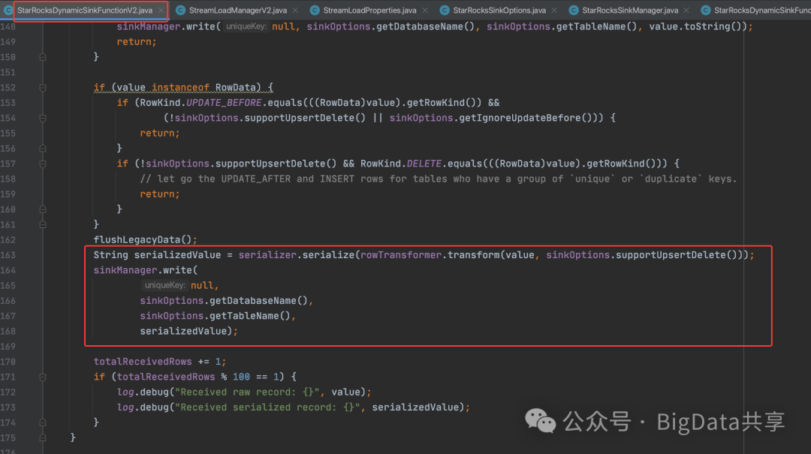Click the flushLegacyData() call on line 162
The image size is (811, 454).
tap(145, 240)
